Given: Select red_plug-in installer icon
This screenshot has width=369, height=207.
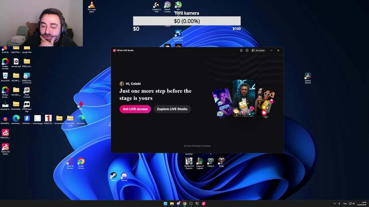Looking at the screenshot, I should (5, 106).
